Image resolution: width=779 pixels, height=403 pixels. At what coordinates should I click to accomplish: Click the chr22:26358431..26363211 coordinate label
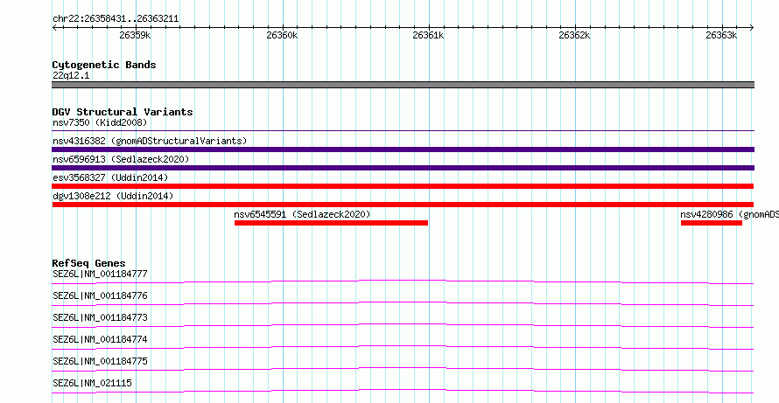tap(116, 19)
